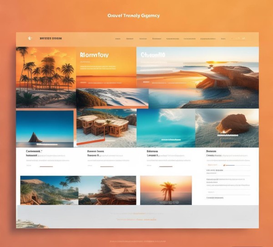Open the tropical island palm photo at bottom left

(49, 190)
